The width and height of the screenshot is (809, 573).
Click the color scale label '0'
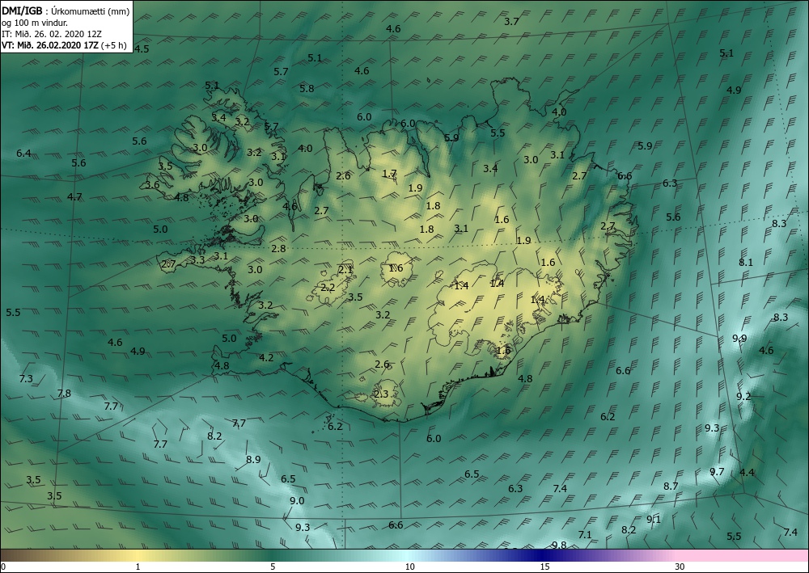click(x=3, y=567)
